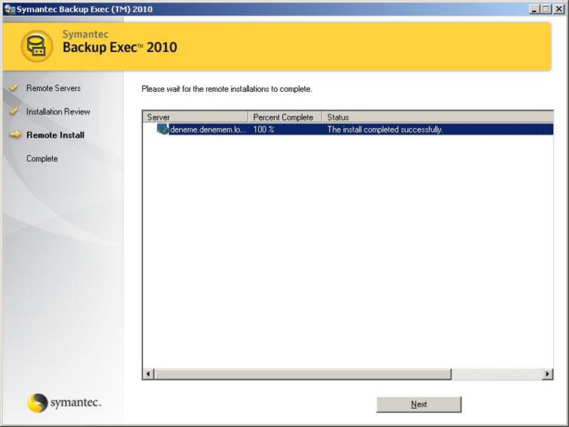The width and height of the screenshot is (569, 427).
Task: Click the horizontal scrollbar thumb
Action: 303,374
